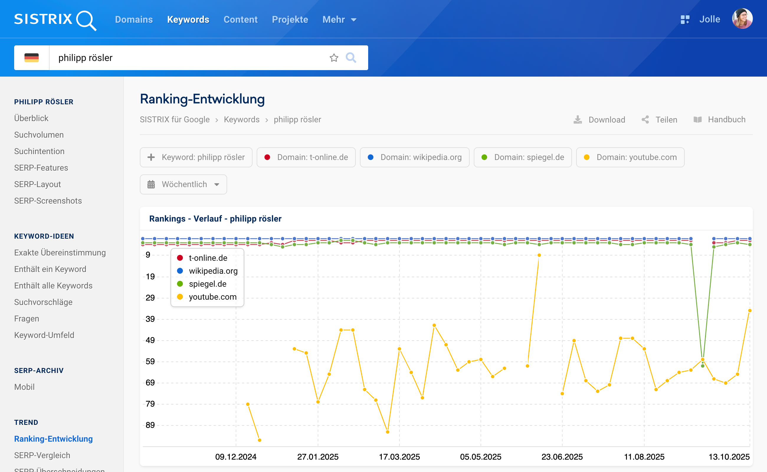Image resolution: width=767 pixels, height=472 pixels.
Task: Click Keywords in the breadcrumb
Action: [x=242, y=120]
